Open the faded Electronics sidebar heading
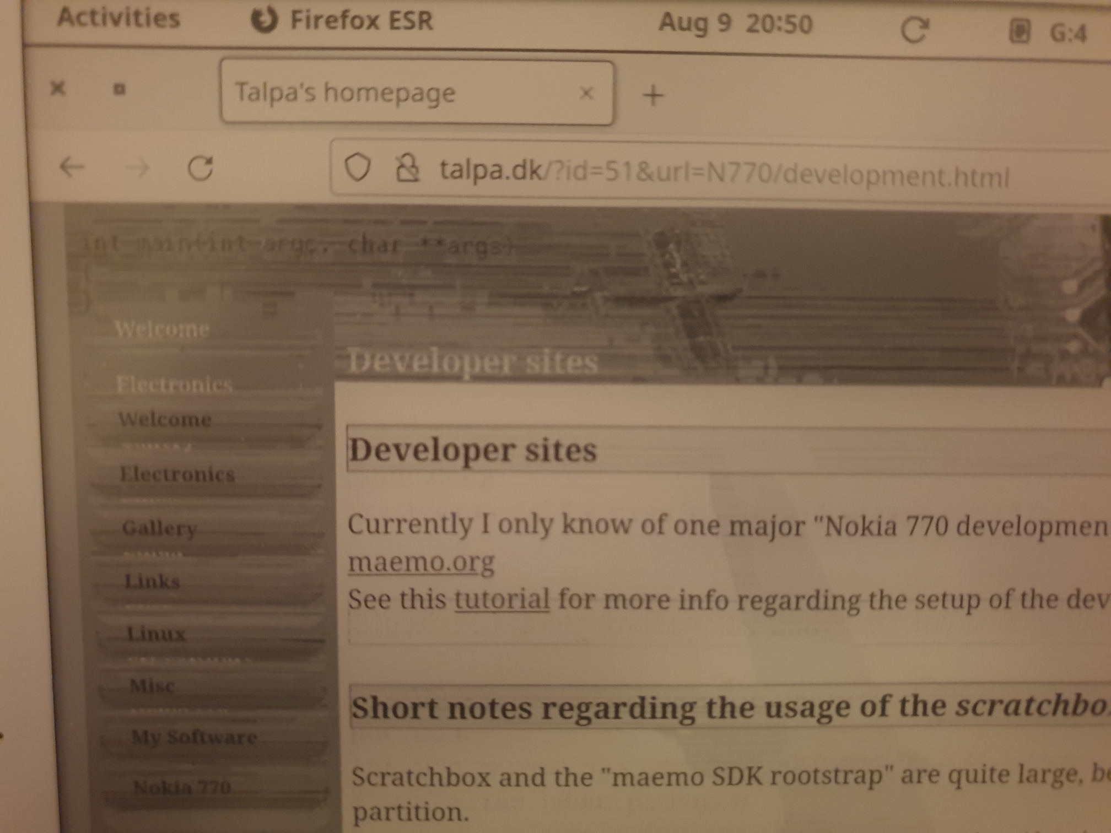Screen dimensions: 1111x833 (x=174, y=384)
